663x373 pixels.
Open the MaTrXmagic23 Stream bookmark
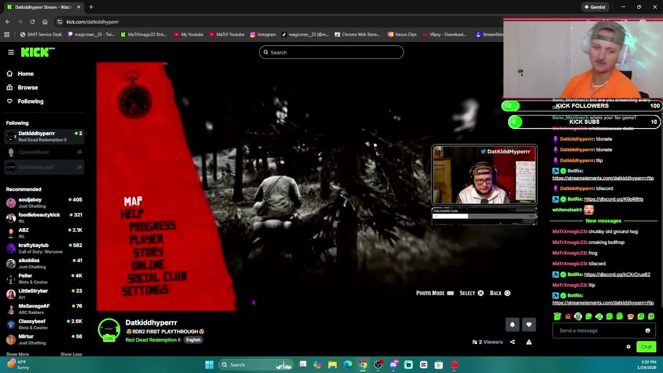(143, 35)
